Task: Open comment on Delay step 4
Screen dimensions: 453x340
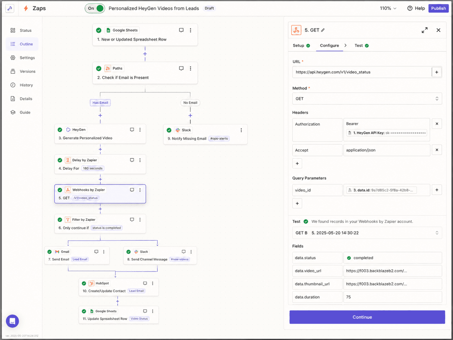Action: (x=132, y=160)
